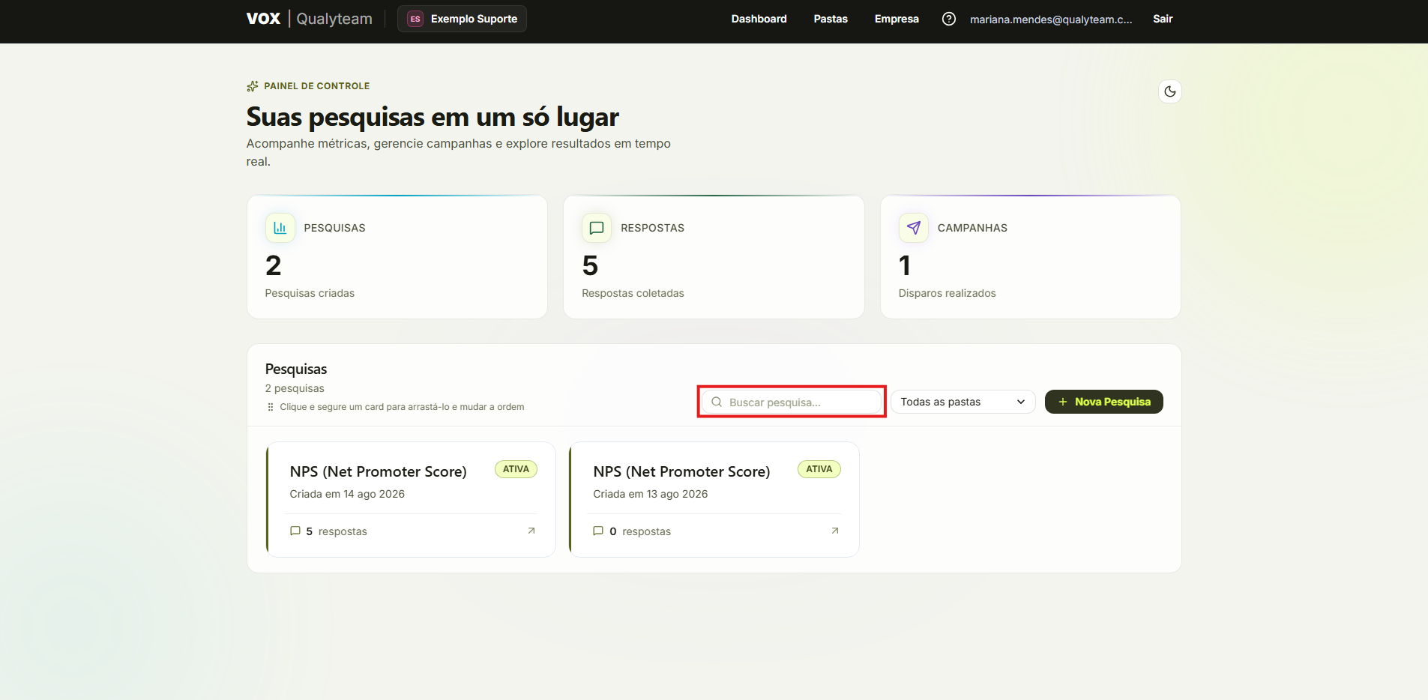Screen dimensions: 1428x700
Task: Click the Sair logout link
Action: (1163, 19)
